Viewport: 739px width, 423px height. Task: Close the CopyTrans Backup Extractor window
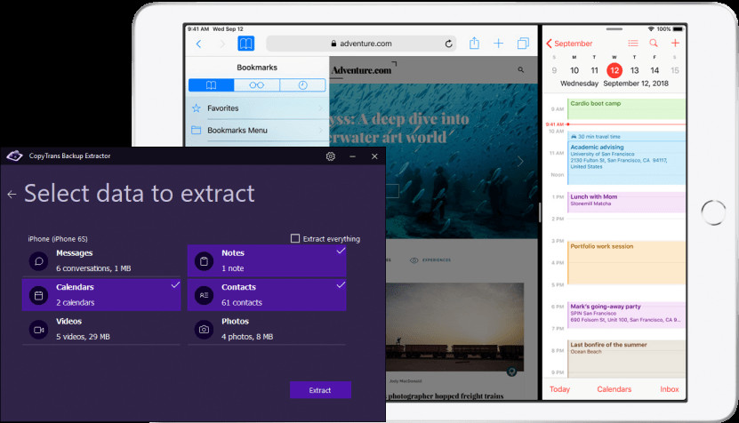374,156
